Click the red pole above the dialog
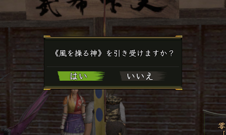Image resolution: width=226 pixels, height=135 pixels. click(x=105, y=18)
